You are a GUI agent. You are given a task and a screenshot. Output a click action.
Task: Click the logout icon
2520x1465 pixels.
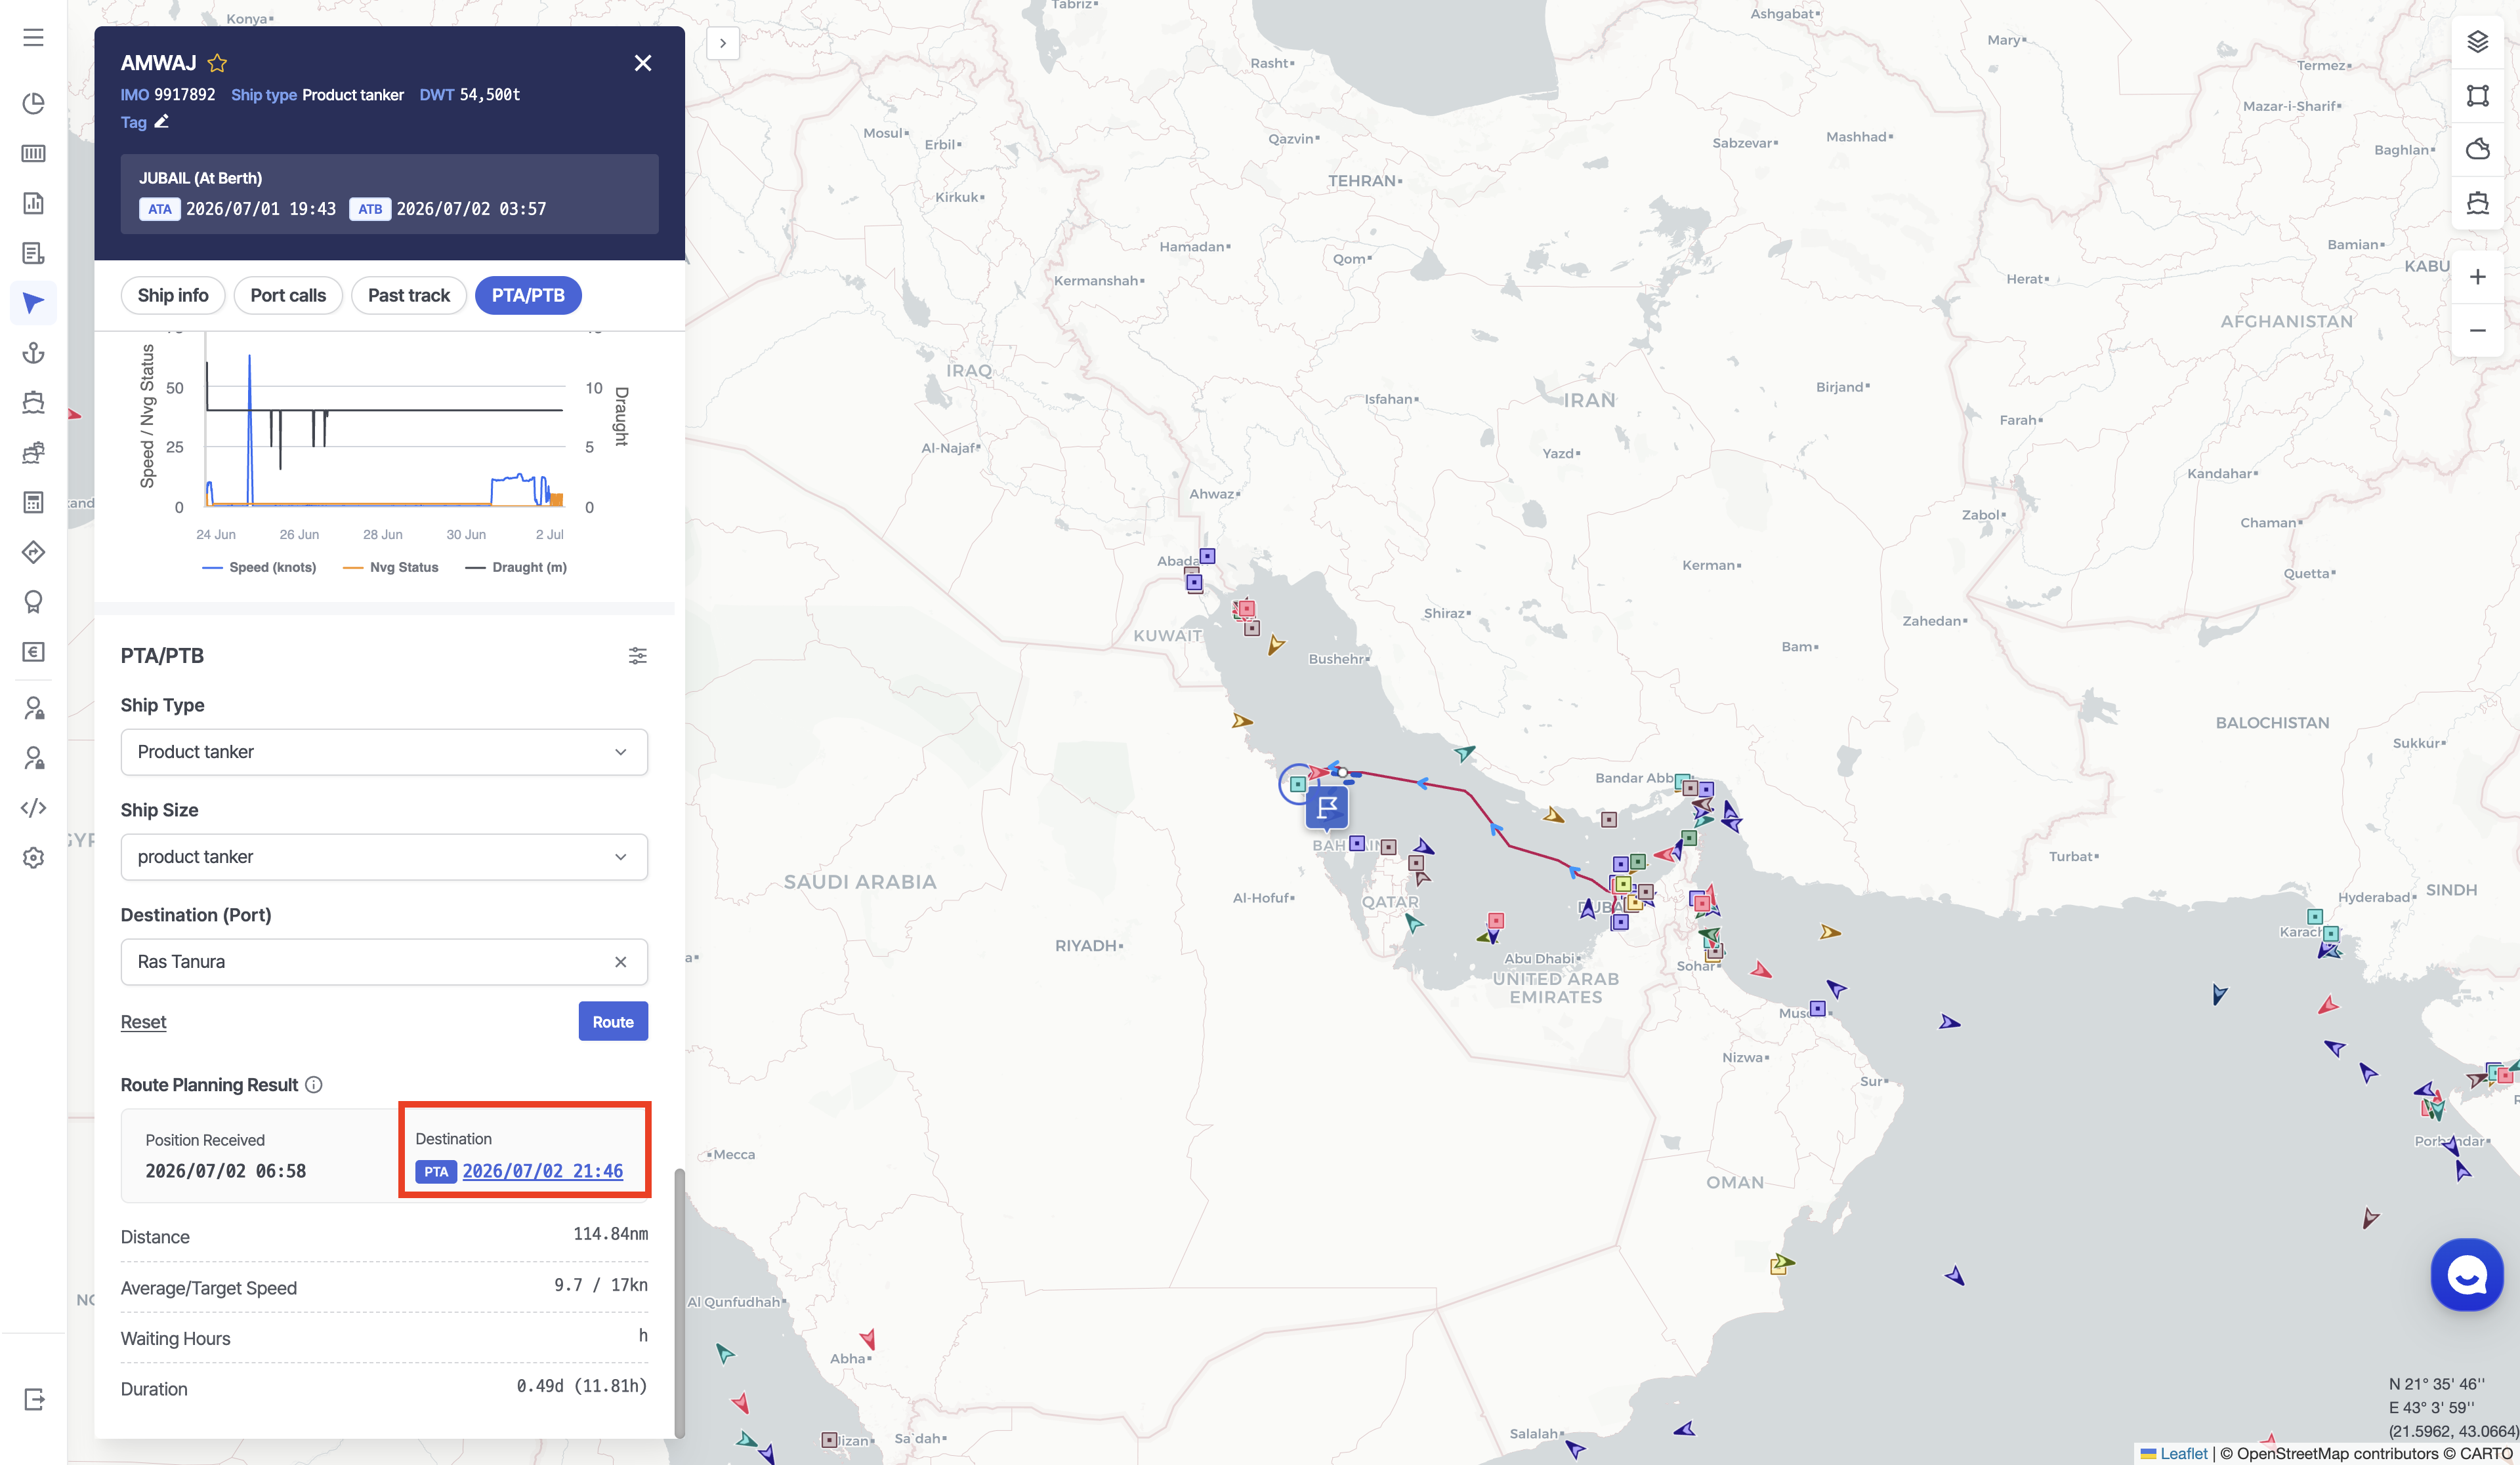33,1399
